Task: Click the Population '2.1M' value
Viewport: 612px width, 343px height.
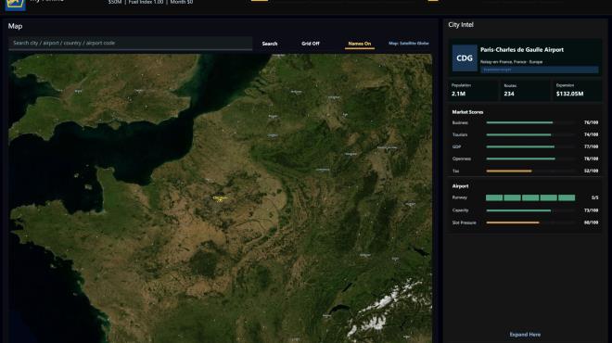Action: click(458, 94)
